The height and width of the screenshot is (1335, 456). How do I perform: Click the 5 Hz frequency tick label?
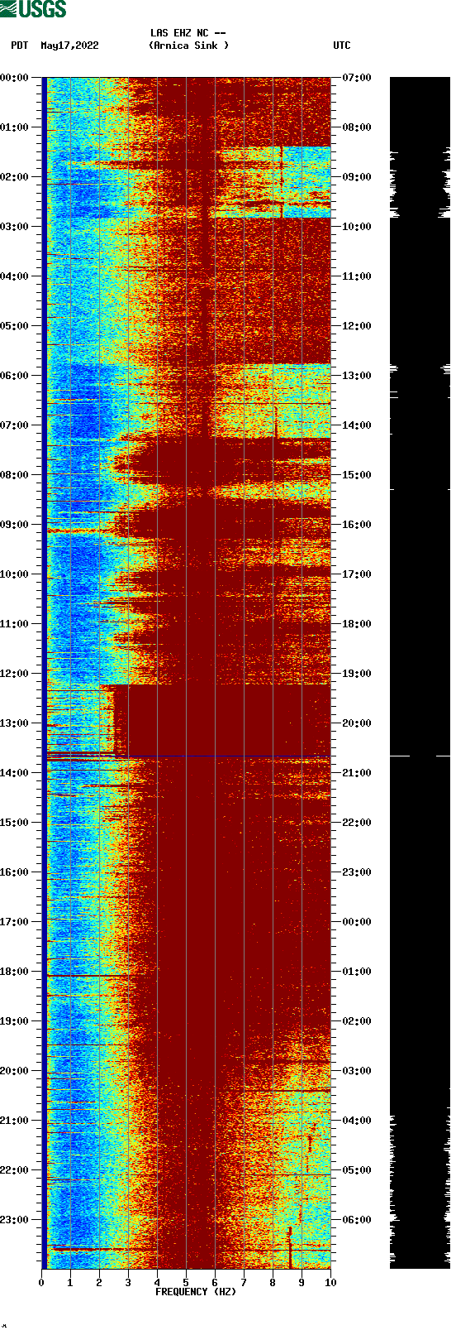(186, 1283)
